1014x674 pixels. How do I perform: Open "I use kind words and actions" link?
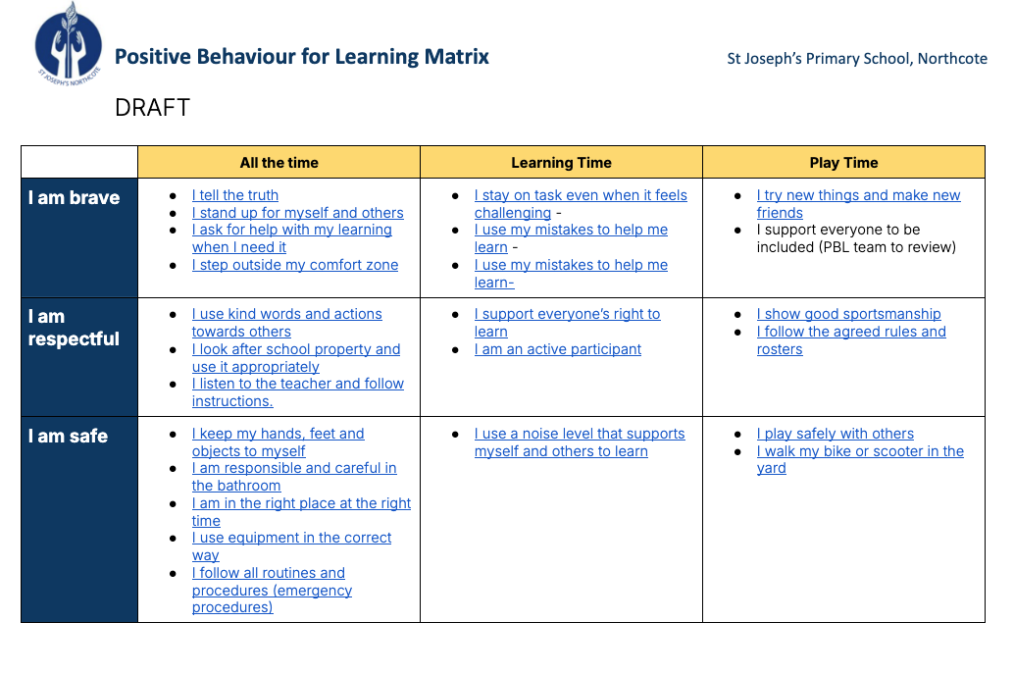(x=286, y=323)
